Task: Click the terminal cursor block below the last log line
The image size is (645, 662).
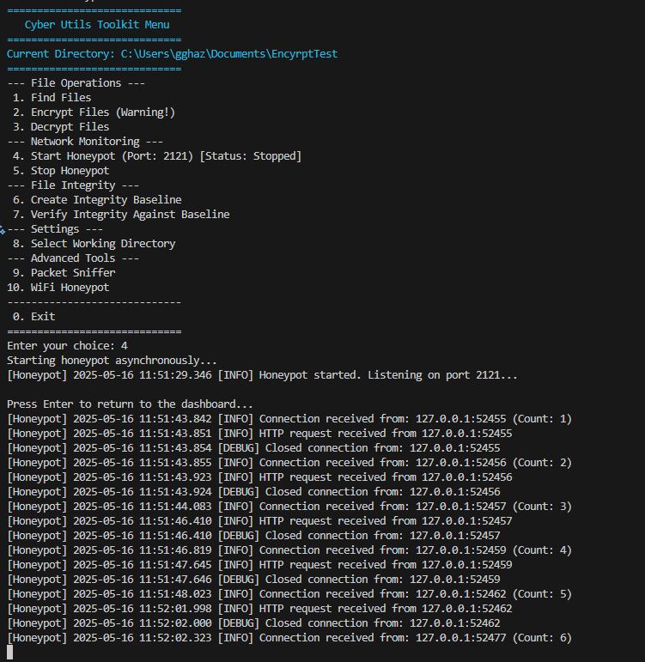Action: (10, 653)
